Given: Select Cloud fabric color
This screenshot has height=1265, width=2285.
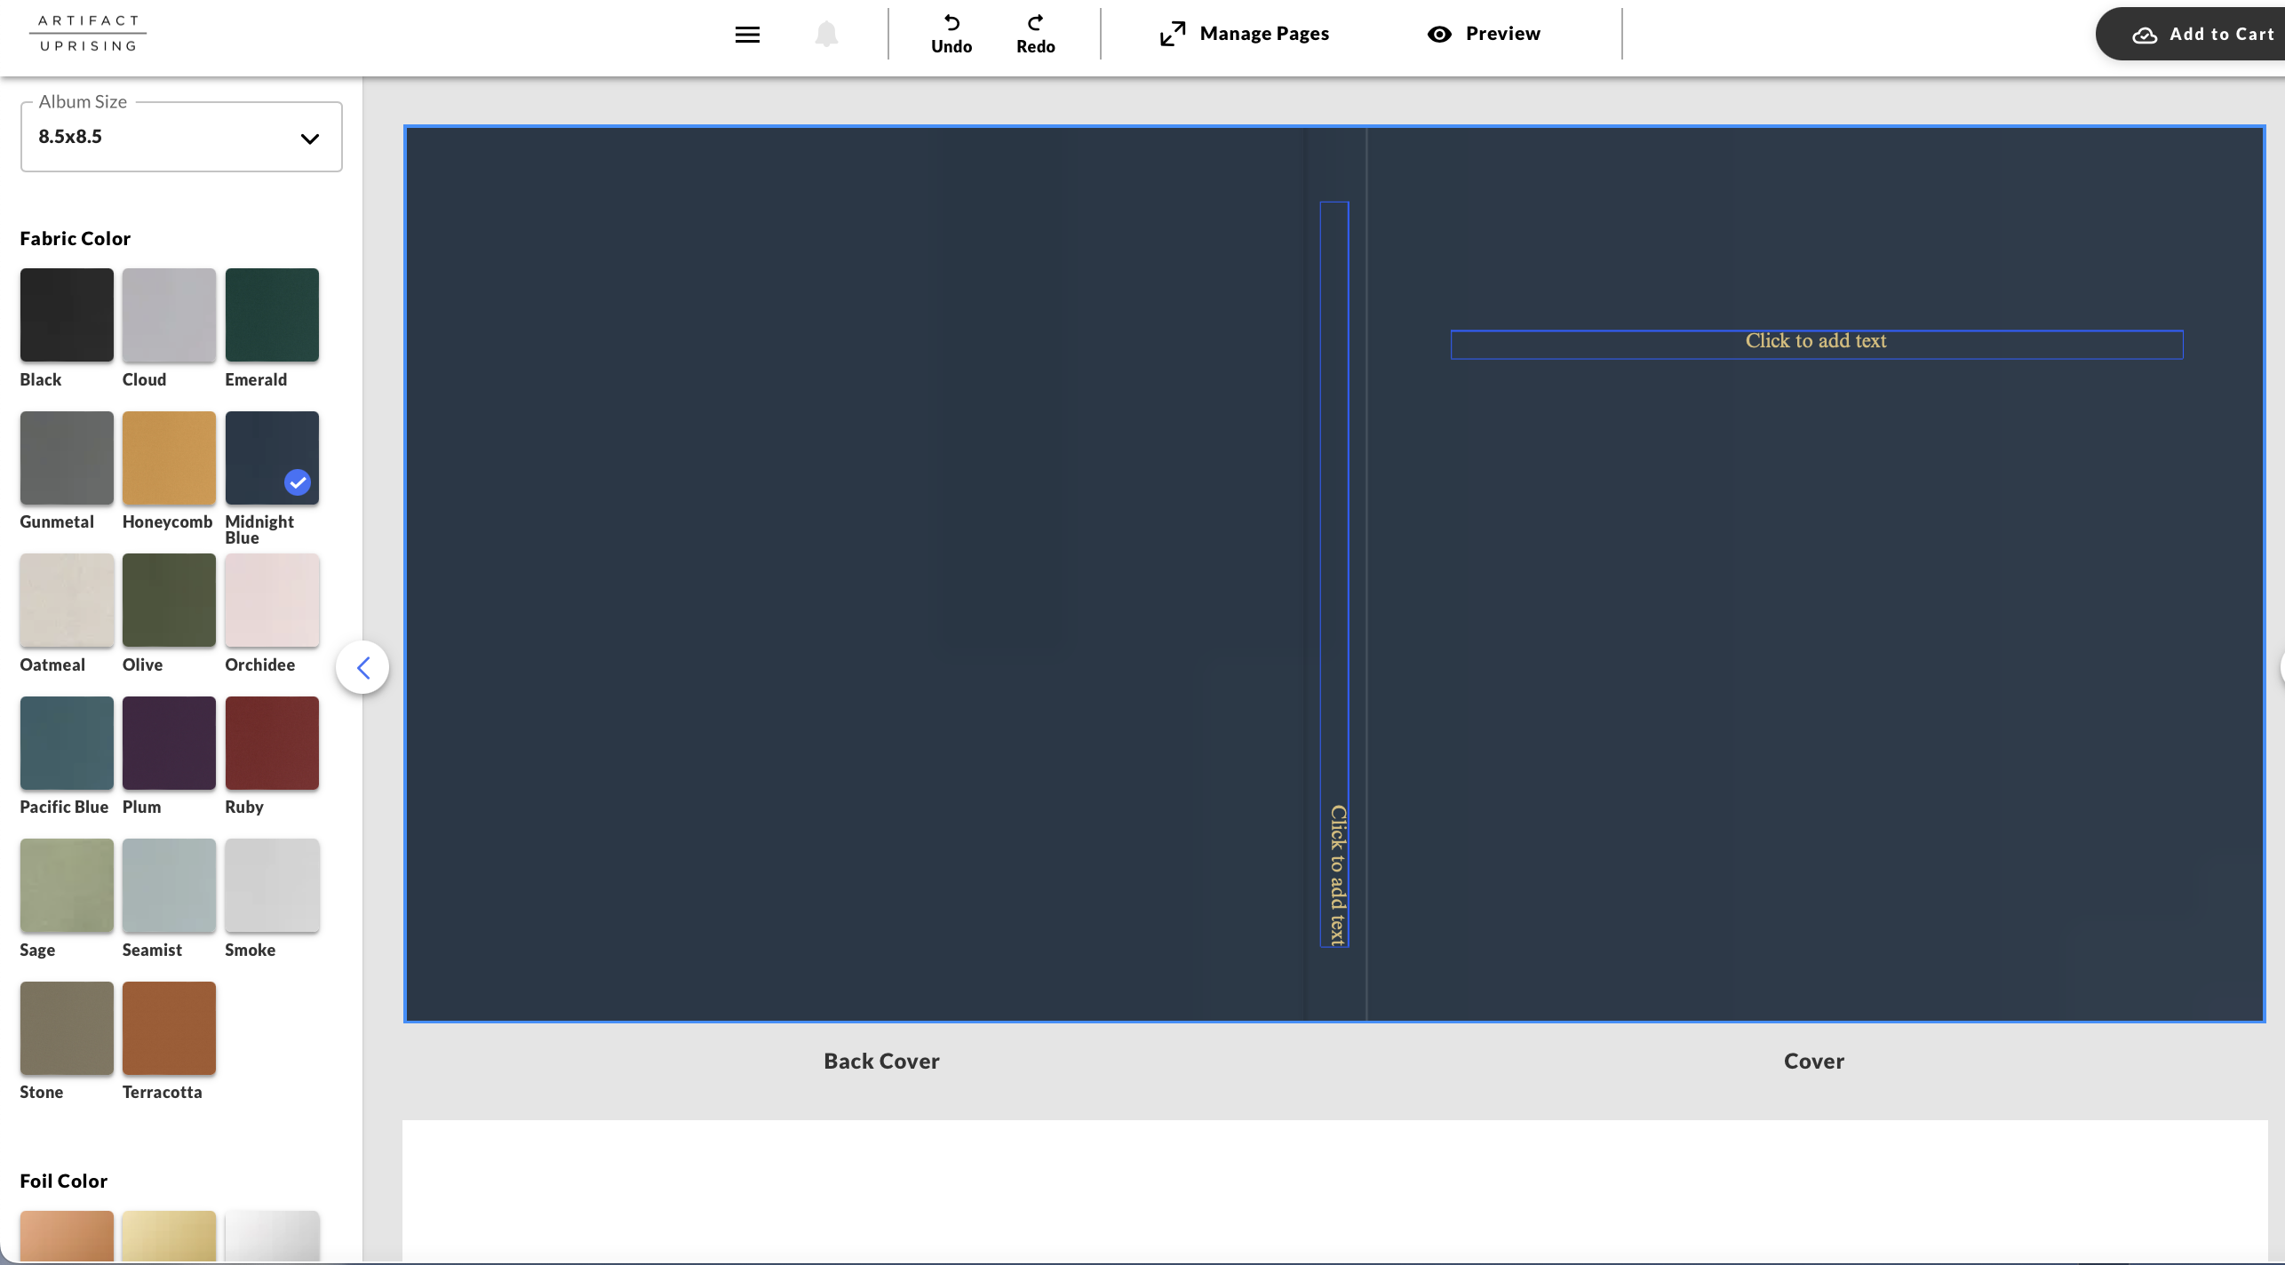Looking at the screenshot, I should (x=169, y=314).
